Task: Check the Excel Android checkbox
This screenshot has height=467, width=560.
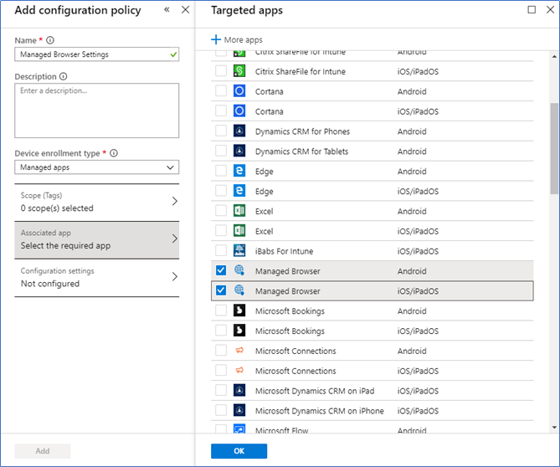Action: (x=221, y=211)
